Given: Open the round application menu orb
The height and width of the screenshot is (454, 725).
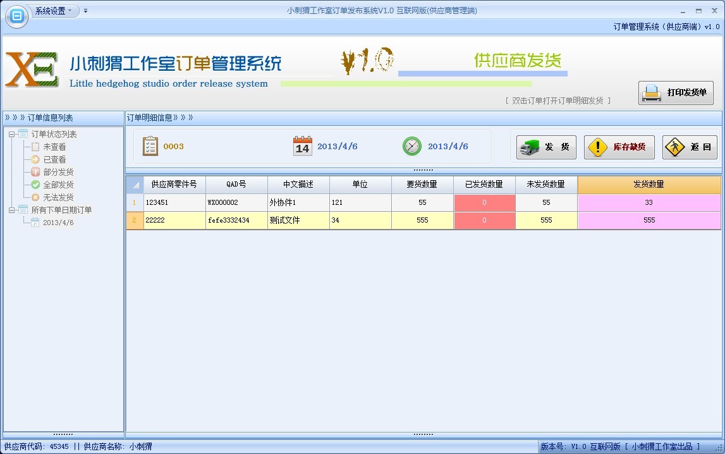Looking at the screenshot, I should (17, 16).
